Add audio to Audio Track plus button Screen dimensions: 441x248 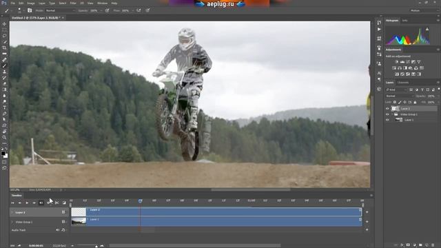pyautogui.click(x=367, y=230)
